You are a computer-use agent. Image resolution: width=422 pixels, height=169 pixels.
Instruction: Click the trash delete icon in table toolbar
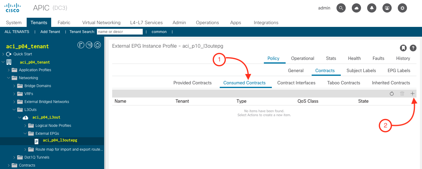coord(402,94)
